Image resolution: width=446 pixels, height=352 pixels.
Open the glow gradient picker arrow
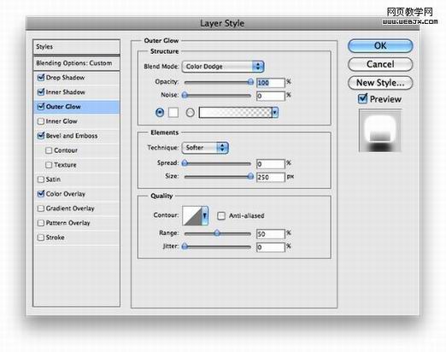275,113
